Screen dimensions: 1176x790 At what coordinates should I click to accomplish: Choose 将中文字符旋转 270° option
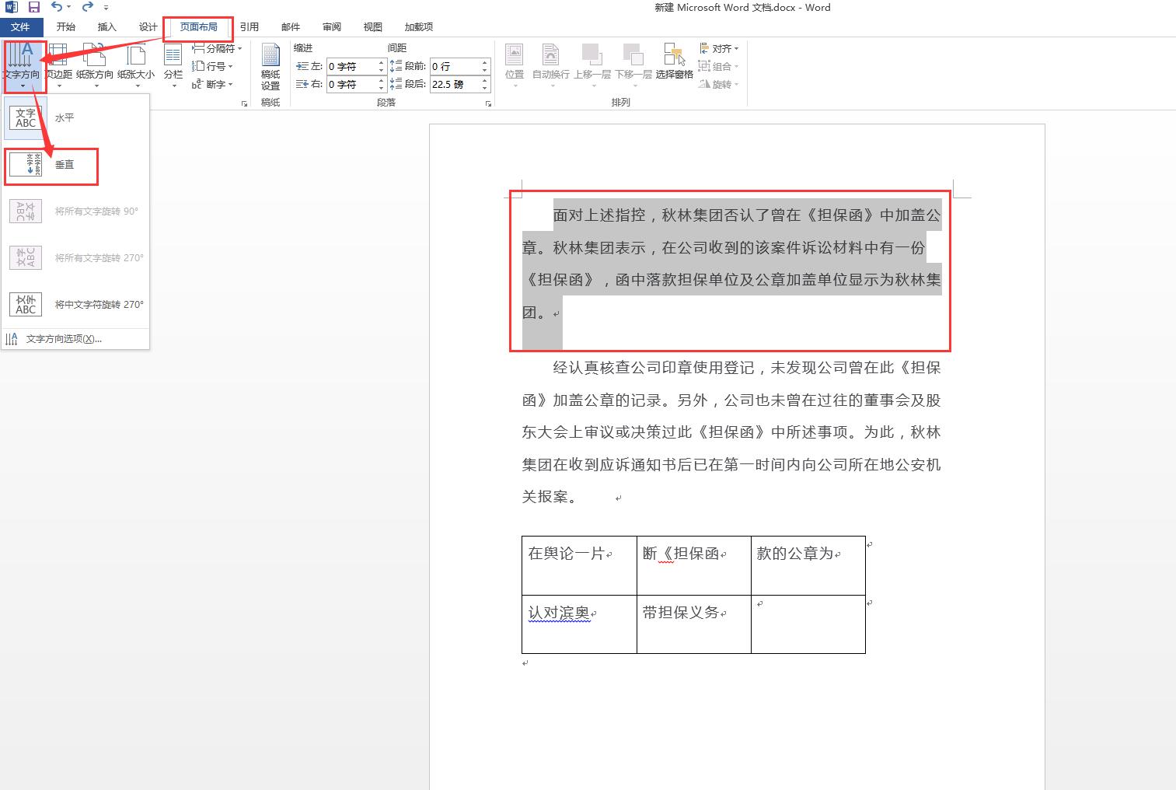(75, 304)
